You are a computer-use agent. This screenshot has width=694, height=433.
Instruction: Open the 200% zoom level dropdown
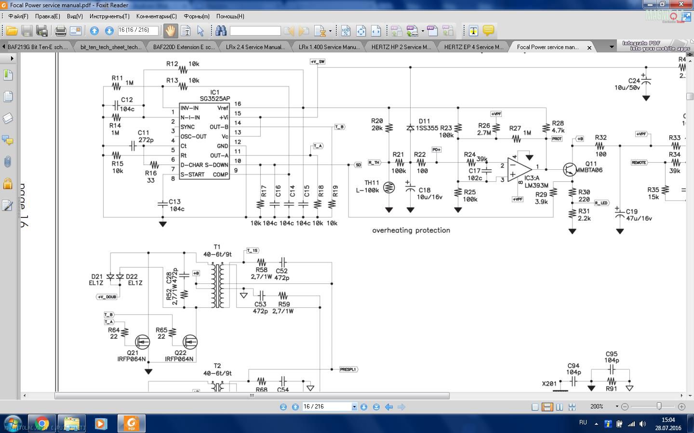click(616, 407)
